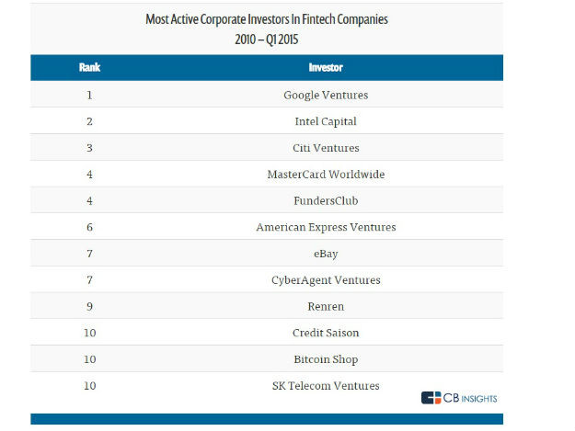
Task: Click the eBay investor name
Action: click(326, 254)
